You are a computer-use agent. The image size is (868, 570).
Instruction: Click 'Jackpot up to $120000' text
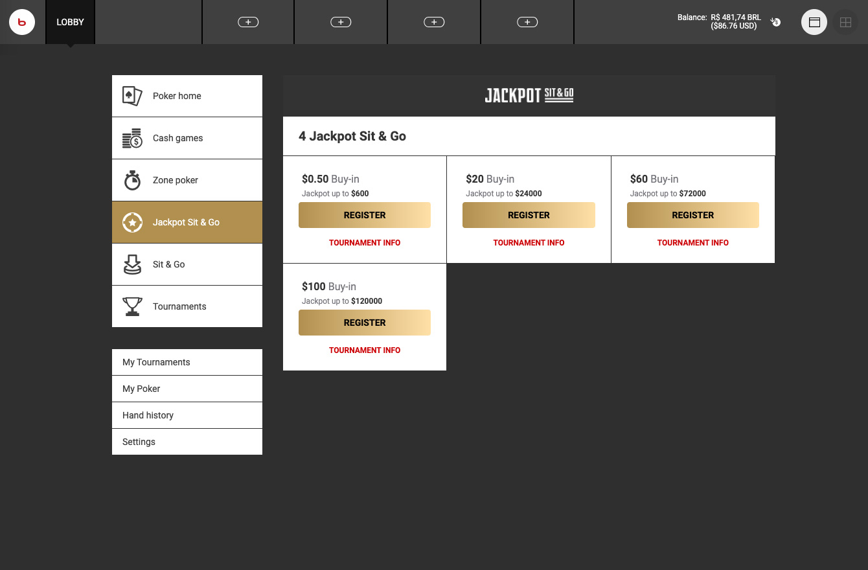click(x=342, y=301)
